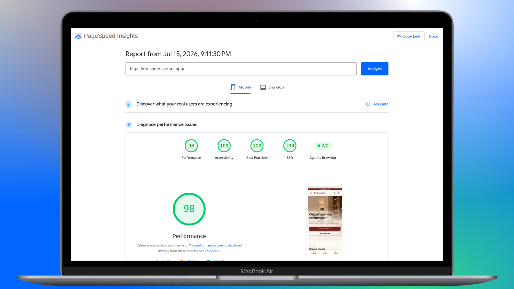The width and height of the screenshot is (514, 289).
Task: Click the mobile page screenshot thumbnail
Action: pos(325,222)
